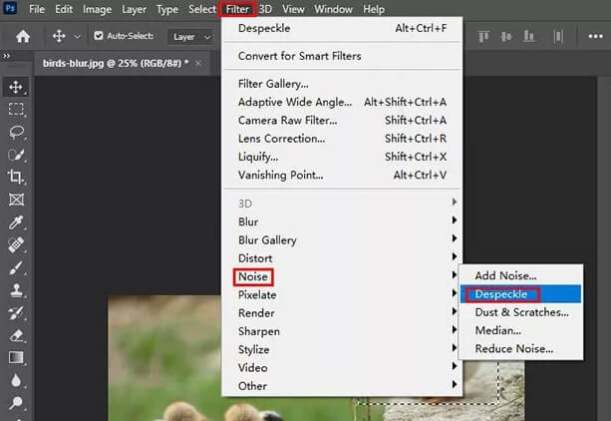Viewport: 611px width, 421px height.
Task: Click Reduce Noise... in submenu
Action: pos(513,348)
